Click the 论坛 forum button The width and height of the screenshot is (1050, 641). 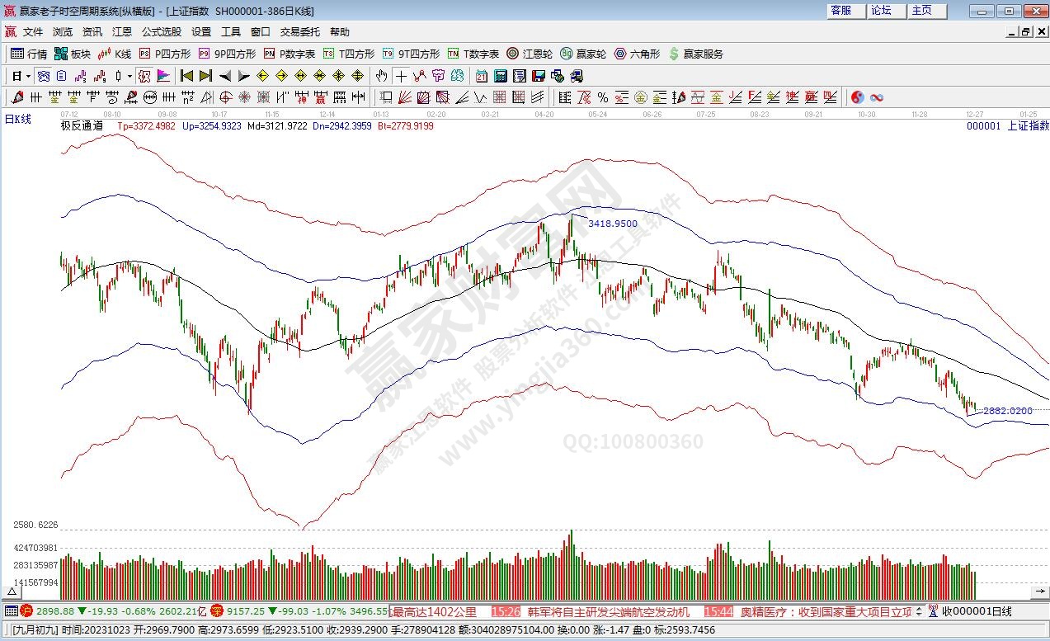(x=881, y=11)
